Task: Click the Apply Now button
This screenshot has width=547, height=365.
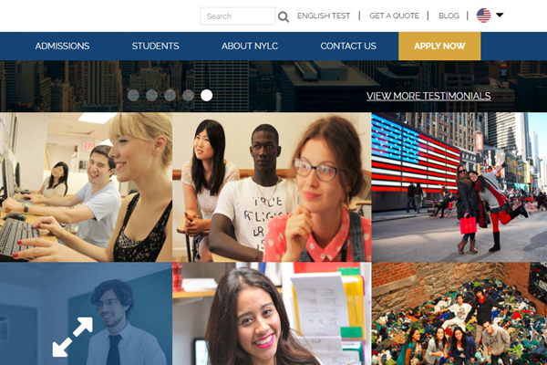Action: (439, 47)
